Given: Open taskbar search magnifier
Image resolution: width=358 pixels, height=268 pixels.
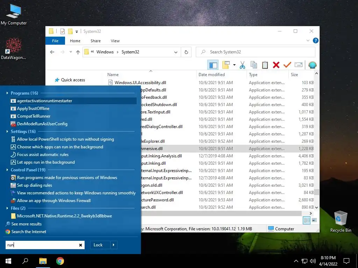Looking at the screenshot, I should pos(25,261).
